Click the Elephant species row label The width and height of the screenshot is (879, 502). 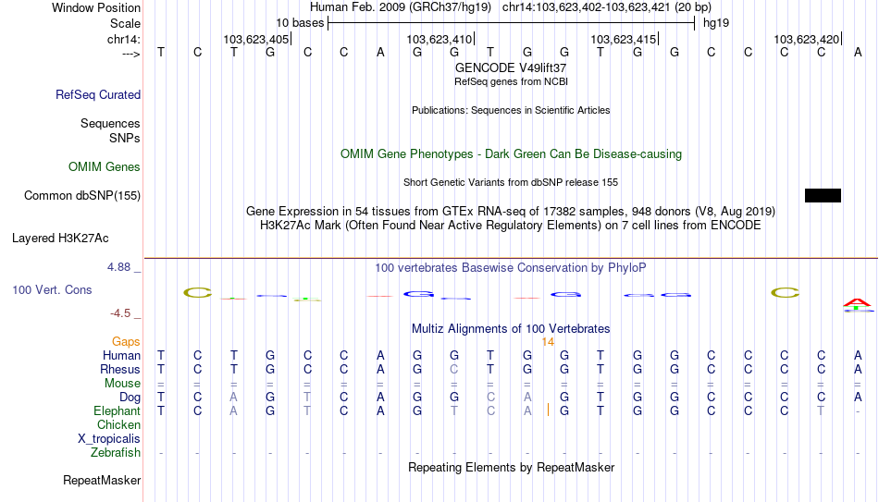pos(117,411)
